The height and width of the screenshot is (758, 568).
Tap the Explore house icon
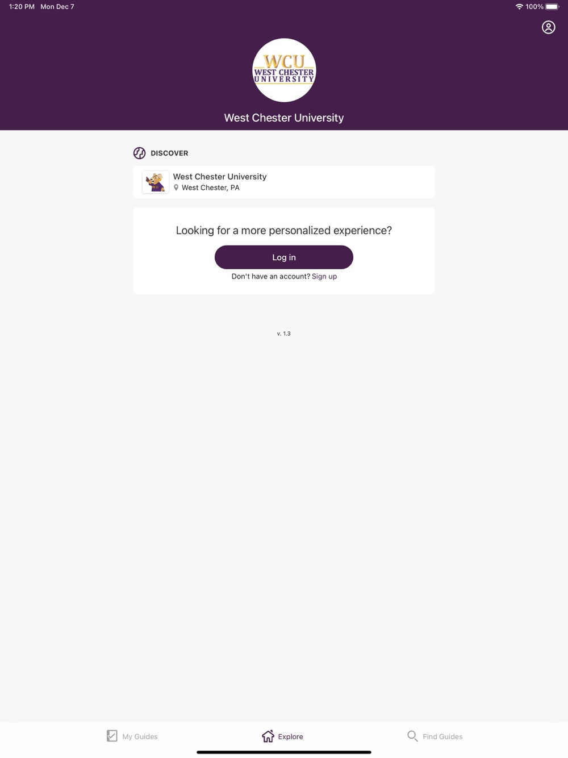tap(268, 736)
